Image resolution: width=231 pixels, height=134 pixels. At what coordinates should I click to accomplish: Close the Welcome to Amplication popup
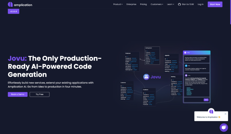click(225, 114)
